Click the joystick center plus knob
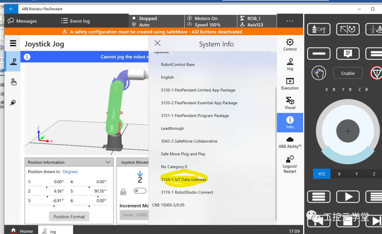 (348, 131)
